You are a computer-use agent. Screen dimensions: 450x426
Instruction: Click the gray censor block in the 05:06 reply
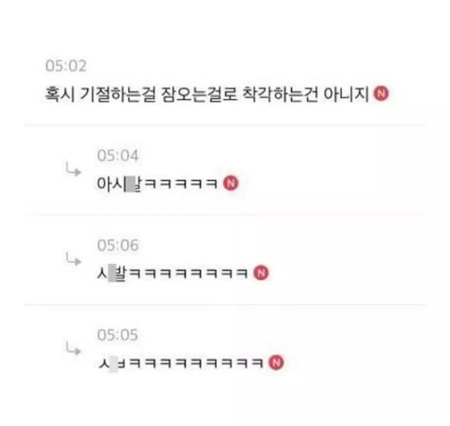click(112, 273)
